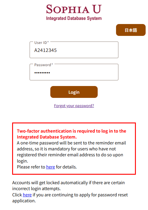Click the word 'application.' at page bottom
Screen dimensions: 148x210
click(x=24, y=201)
